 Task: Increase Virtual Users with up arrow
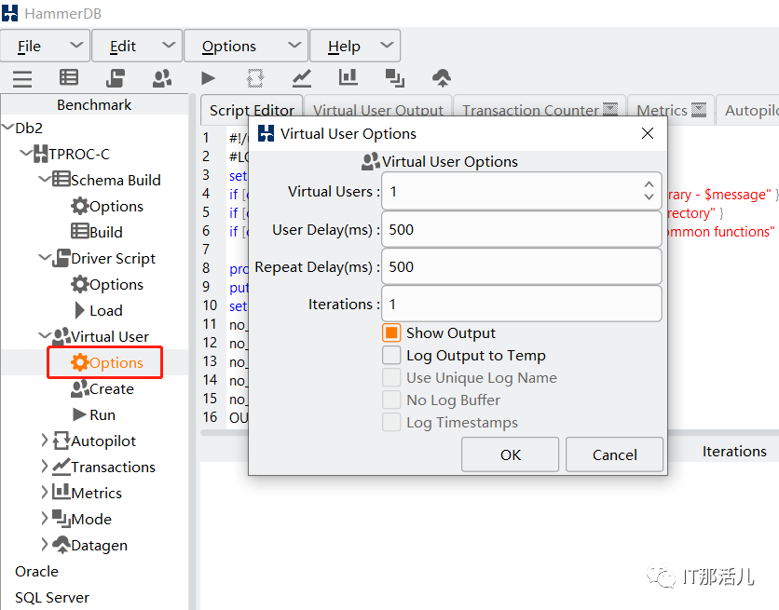coord(649,184)
